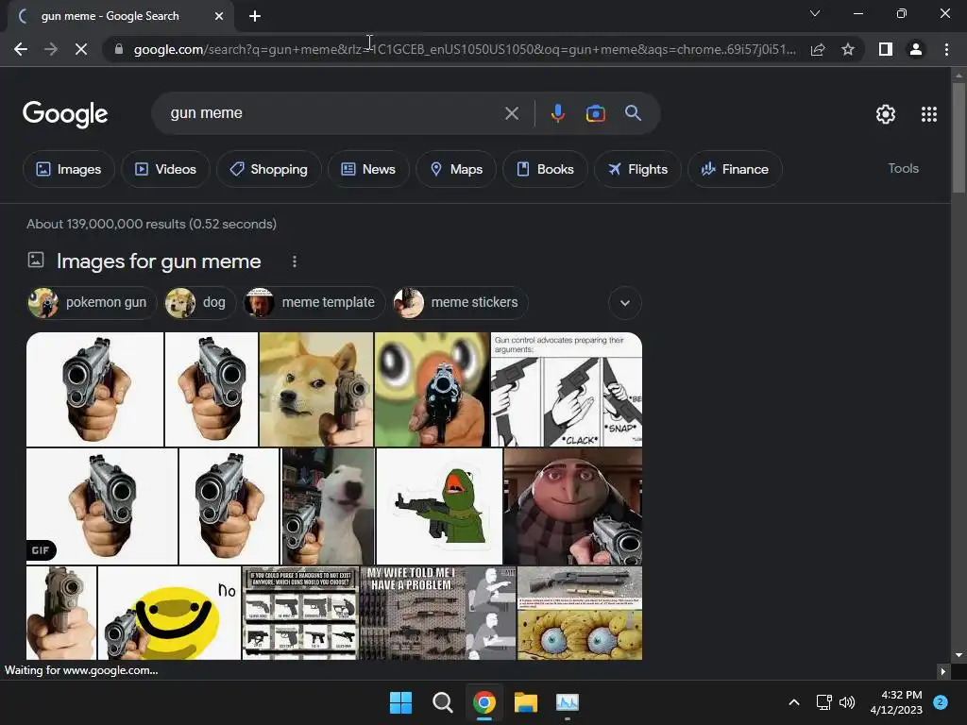Switch to Books results
Screen dimensions: 967x725
(545, 169)
